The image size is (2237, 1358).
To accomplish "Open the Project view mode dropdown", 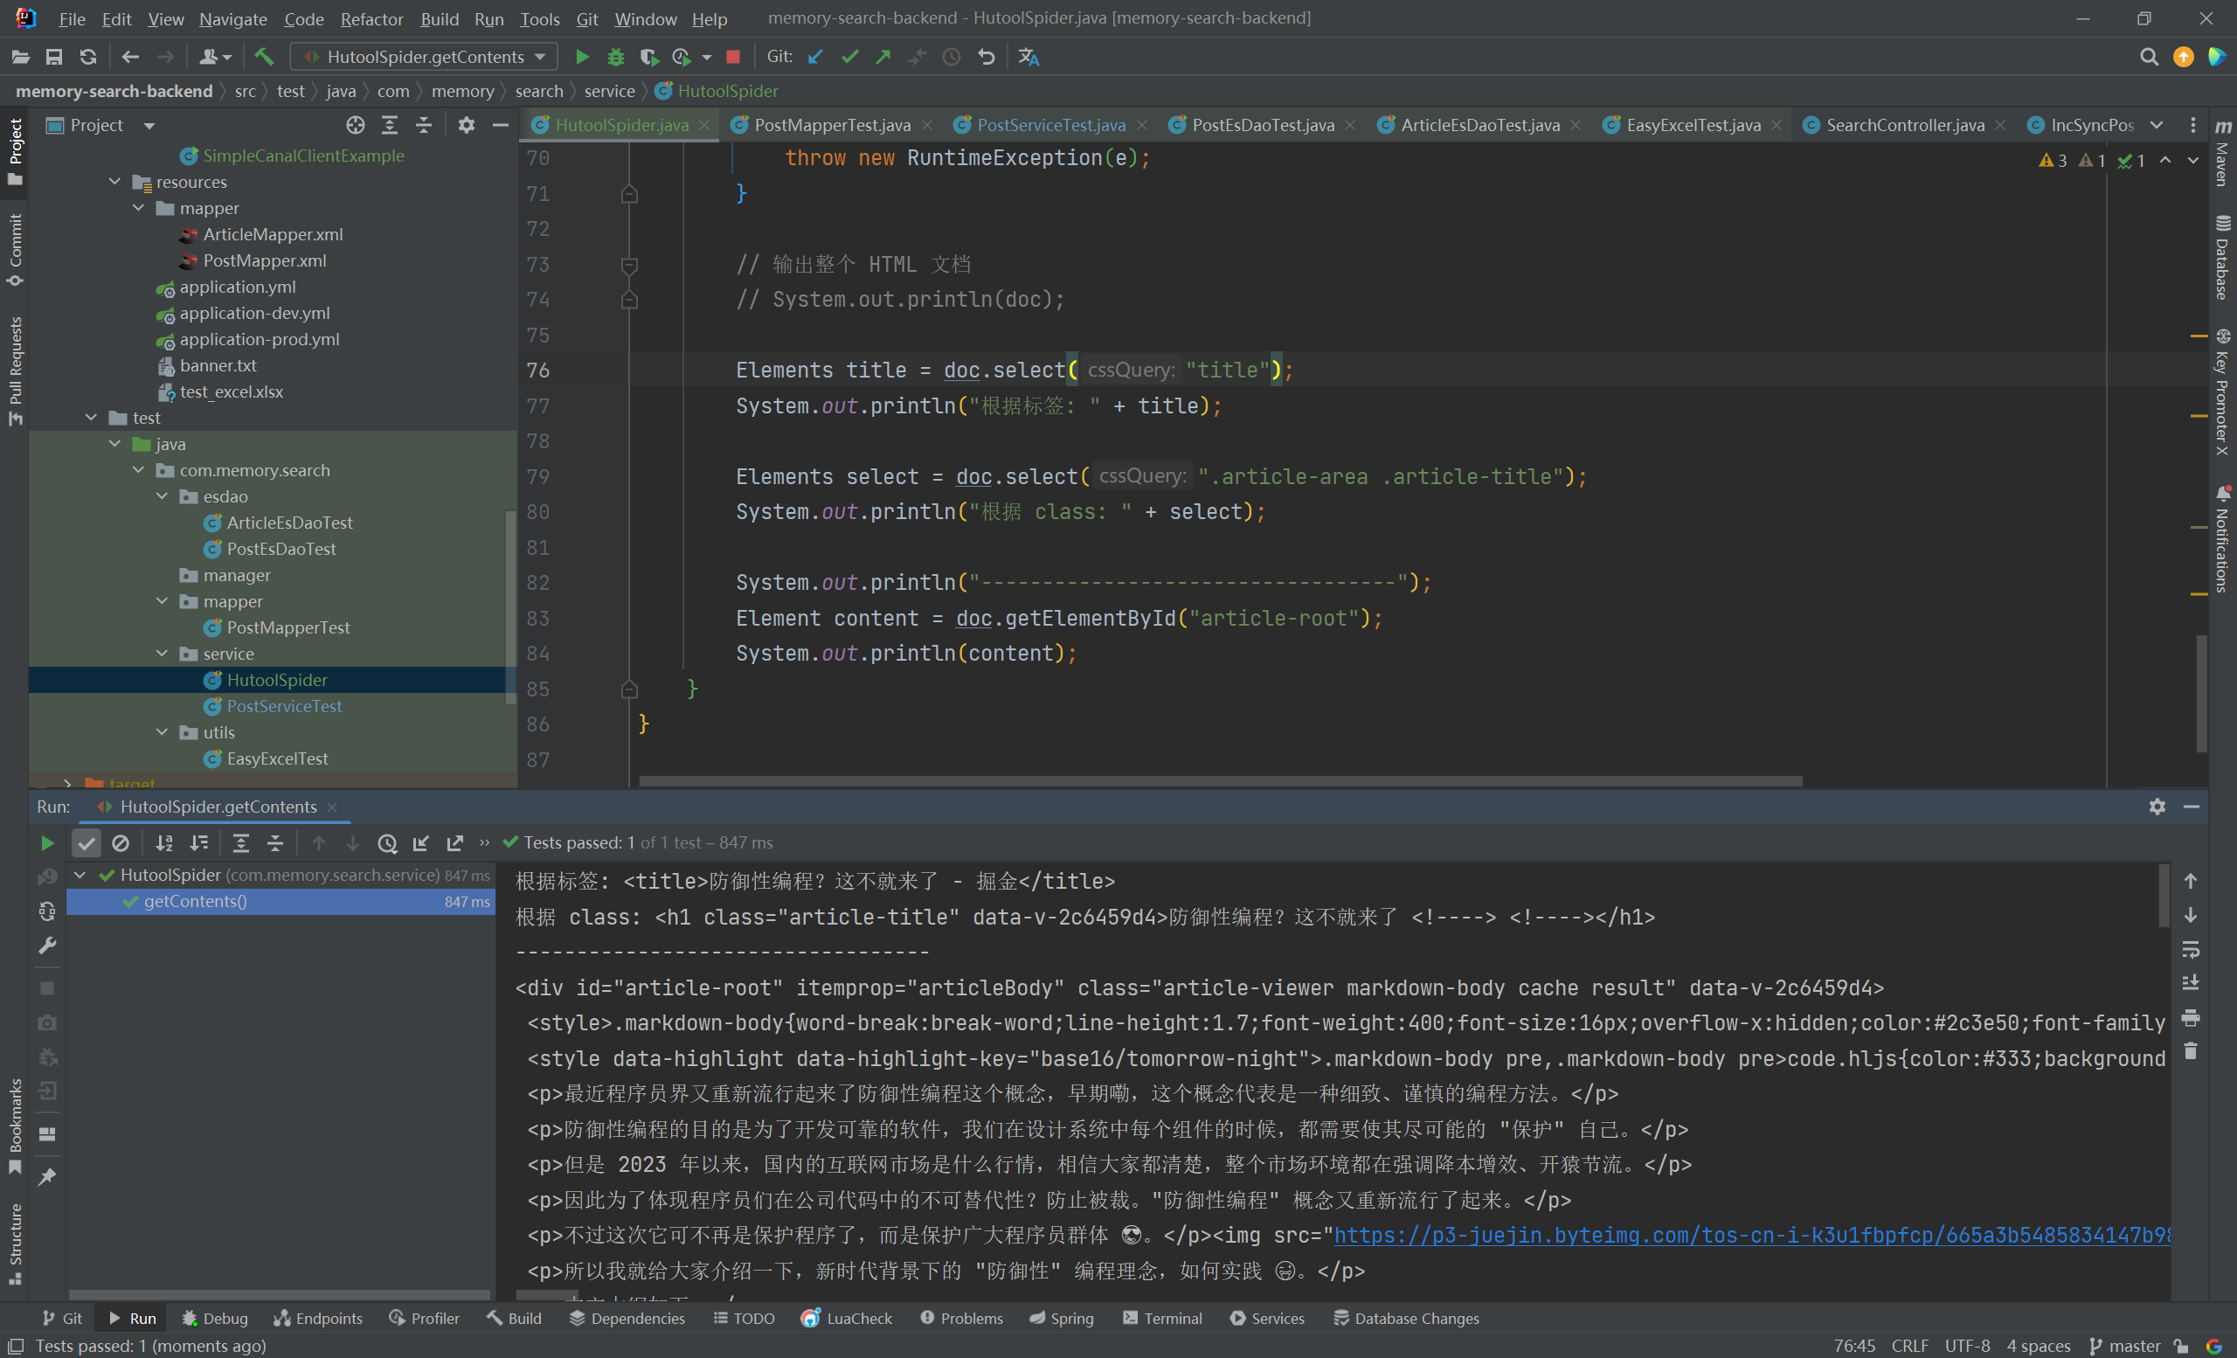I will pyautogui.click(x=149, y=125).
